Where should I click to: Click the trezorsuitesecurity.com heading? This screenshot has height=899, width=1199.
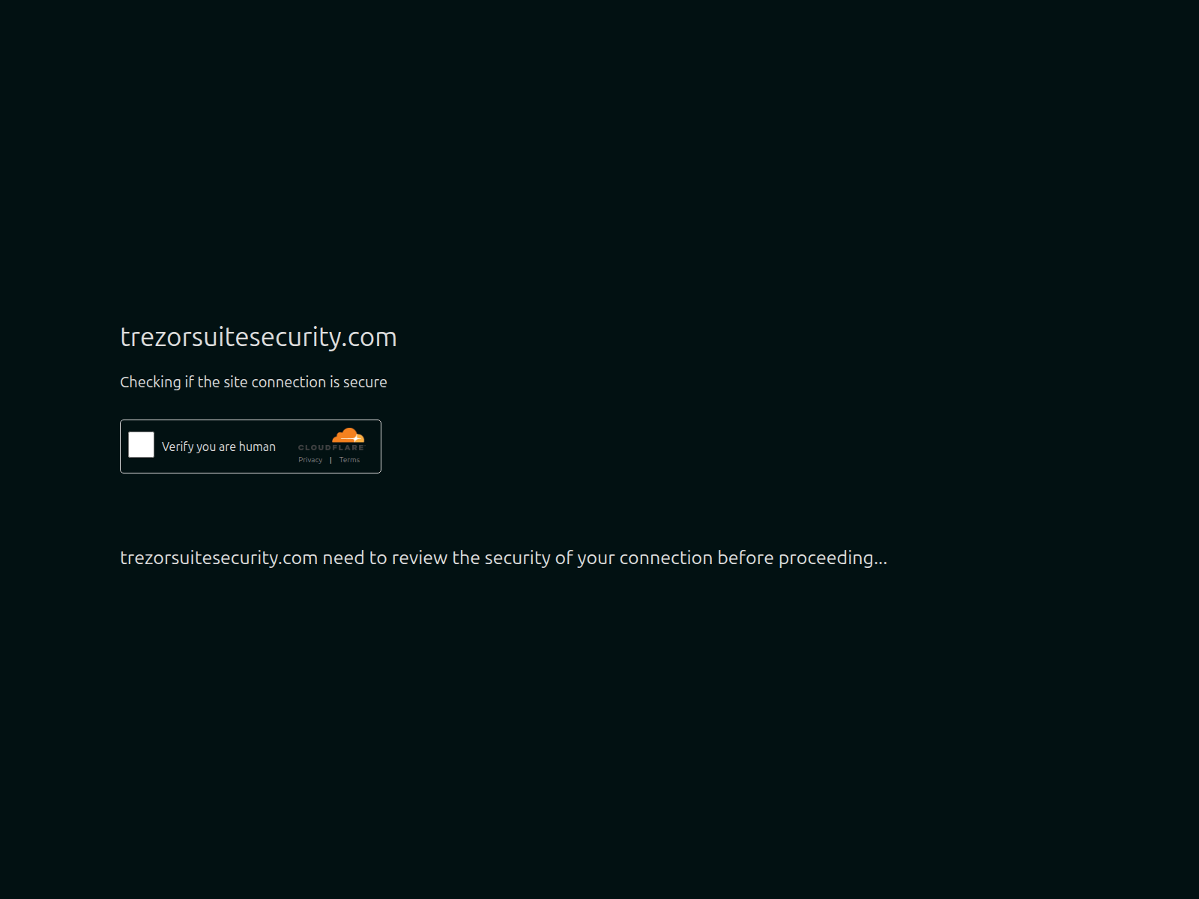coord(259,337)
